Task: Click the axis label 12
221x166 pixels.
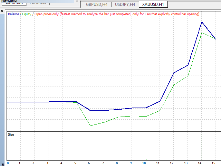Action: point(172,163)
